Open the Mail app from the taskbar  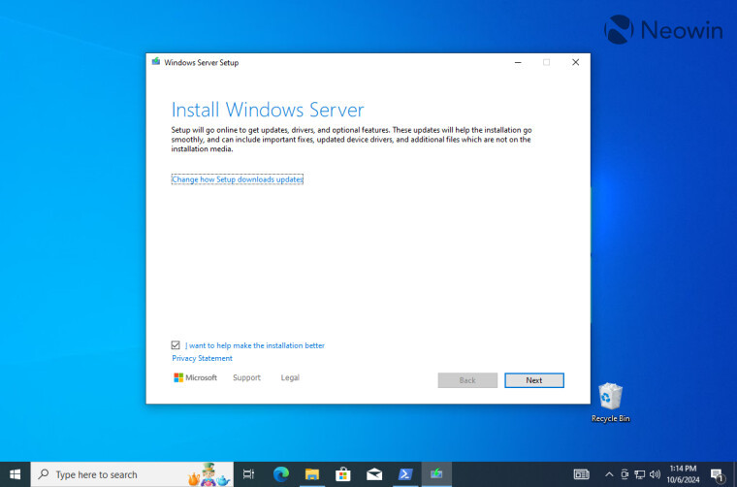(x=374, y=474)
